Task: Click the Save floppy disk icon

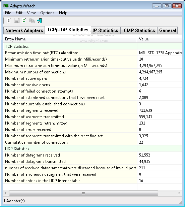Action: (16, 21)
